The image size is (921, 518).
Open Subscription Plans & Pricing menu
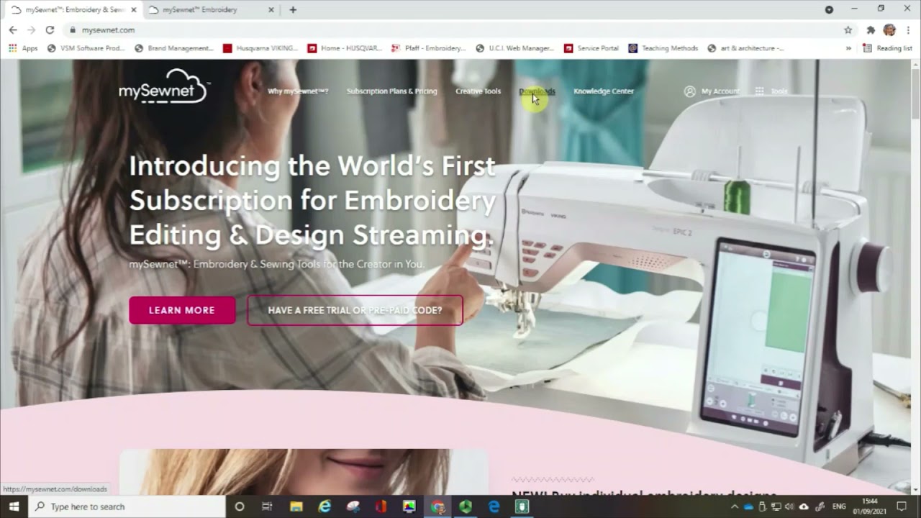(392, 91)
